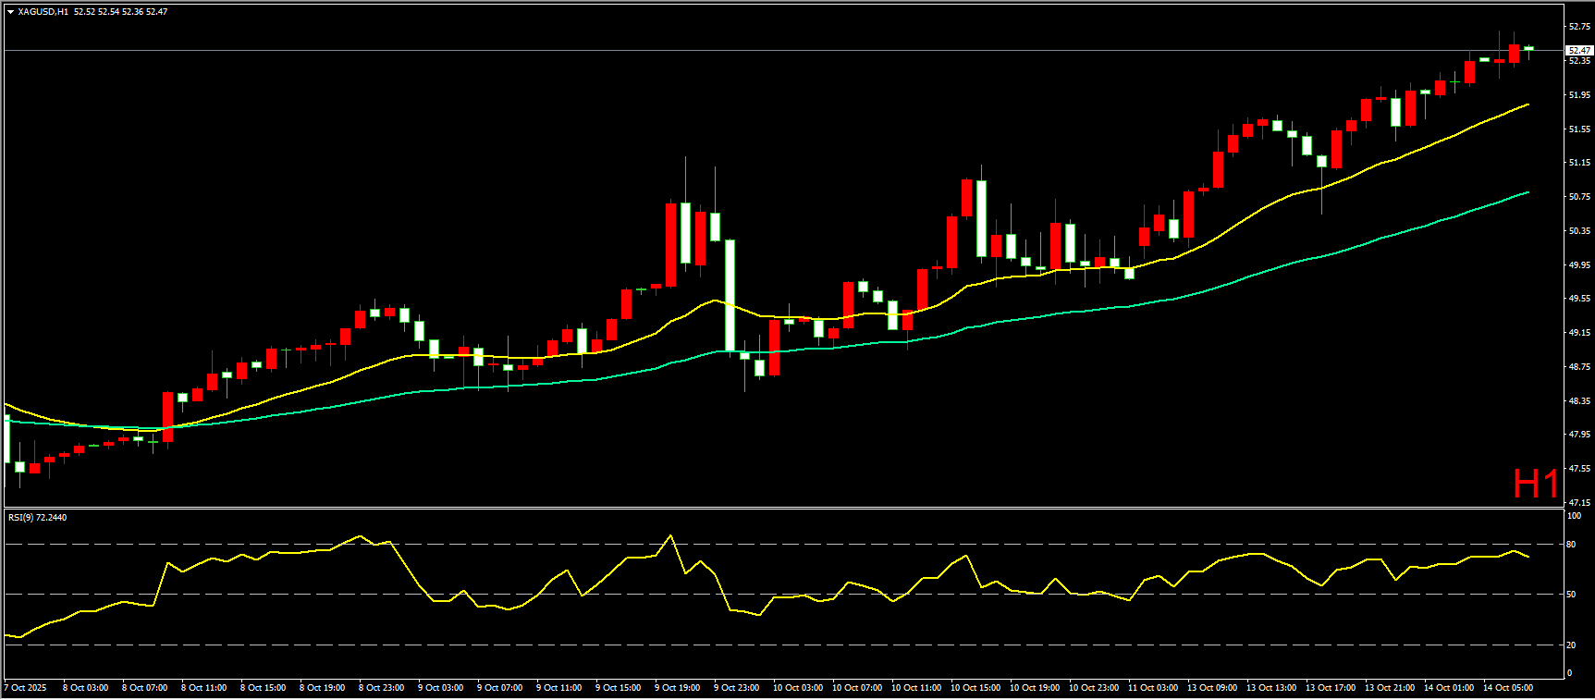Click the 52.75 price axis label
1595x700 pixels.
1578,27
